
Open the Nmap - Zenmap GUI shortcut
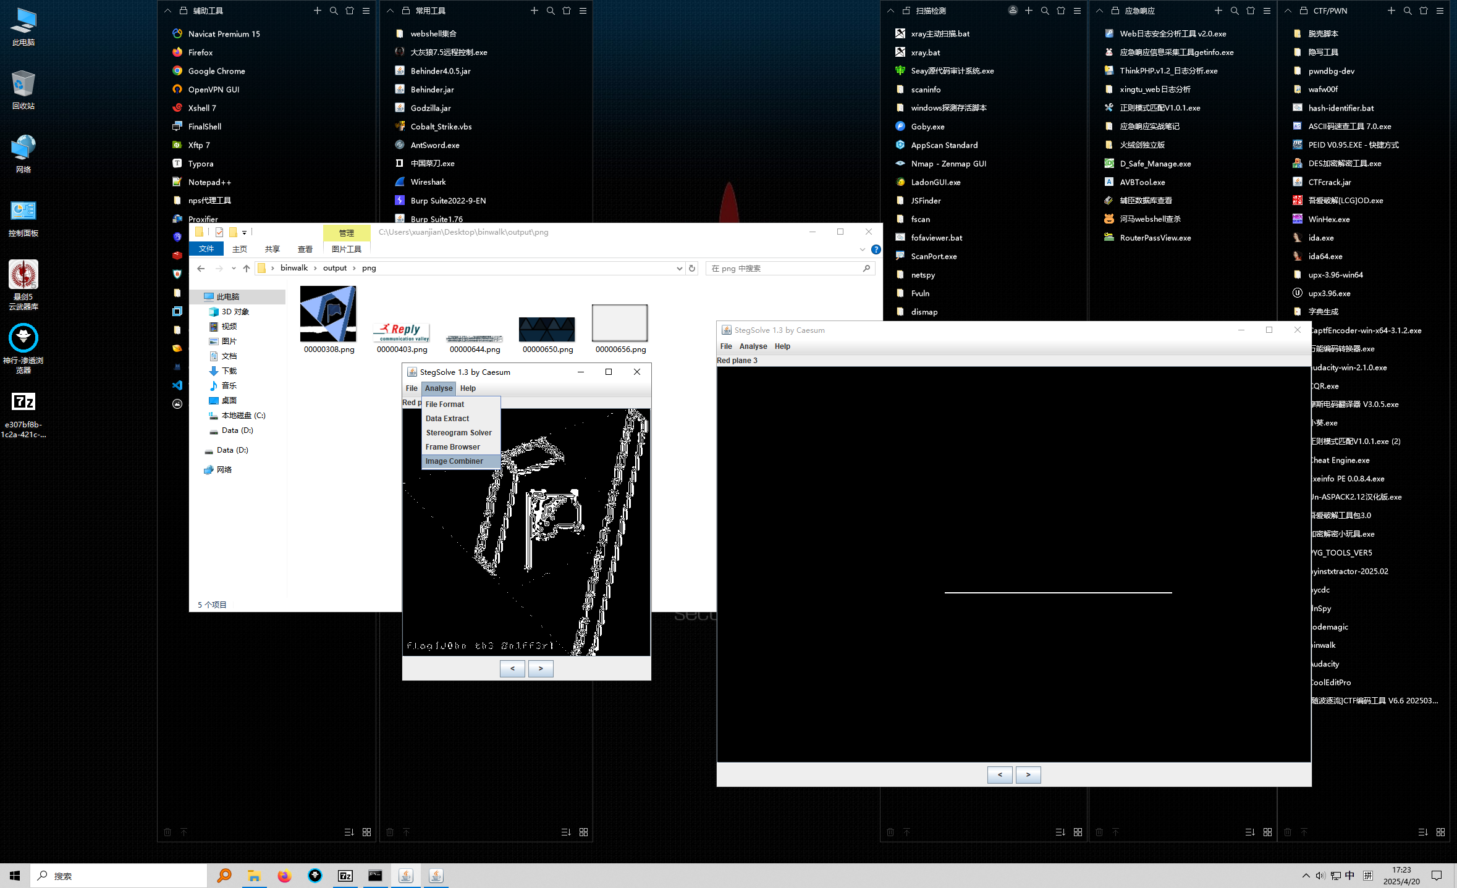point(948,164)
